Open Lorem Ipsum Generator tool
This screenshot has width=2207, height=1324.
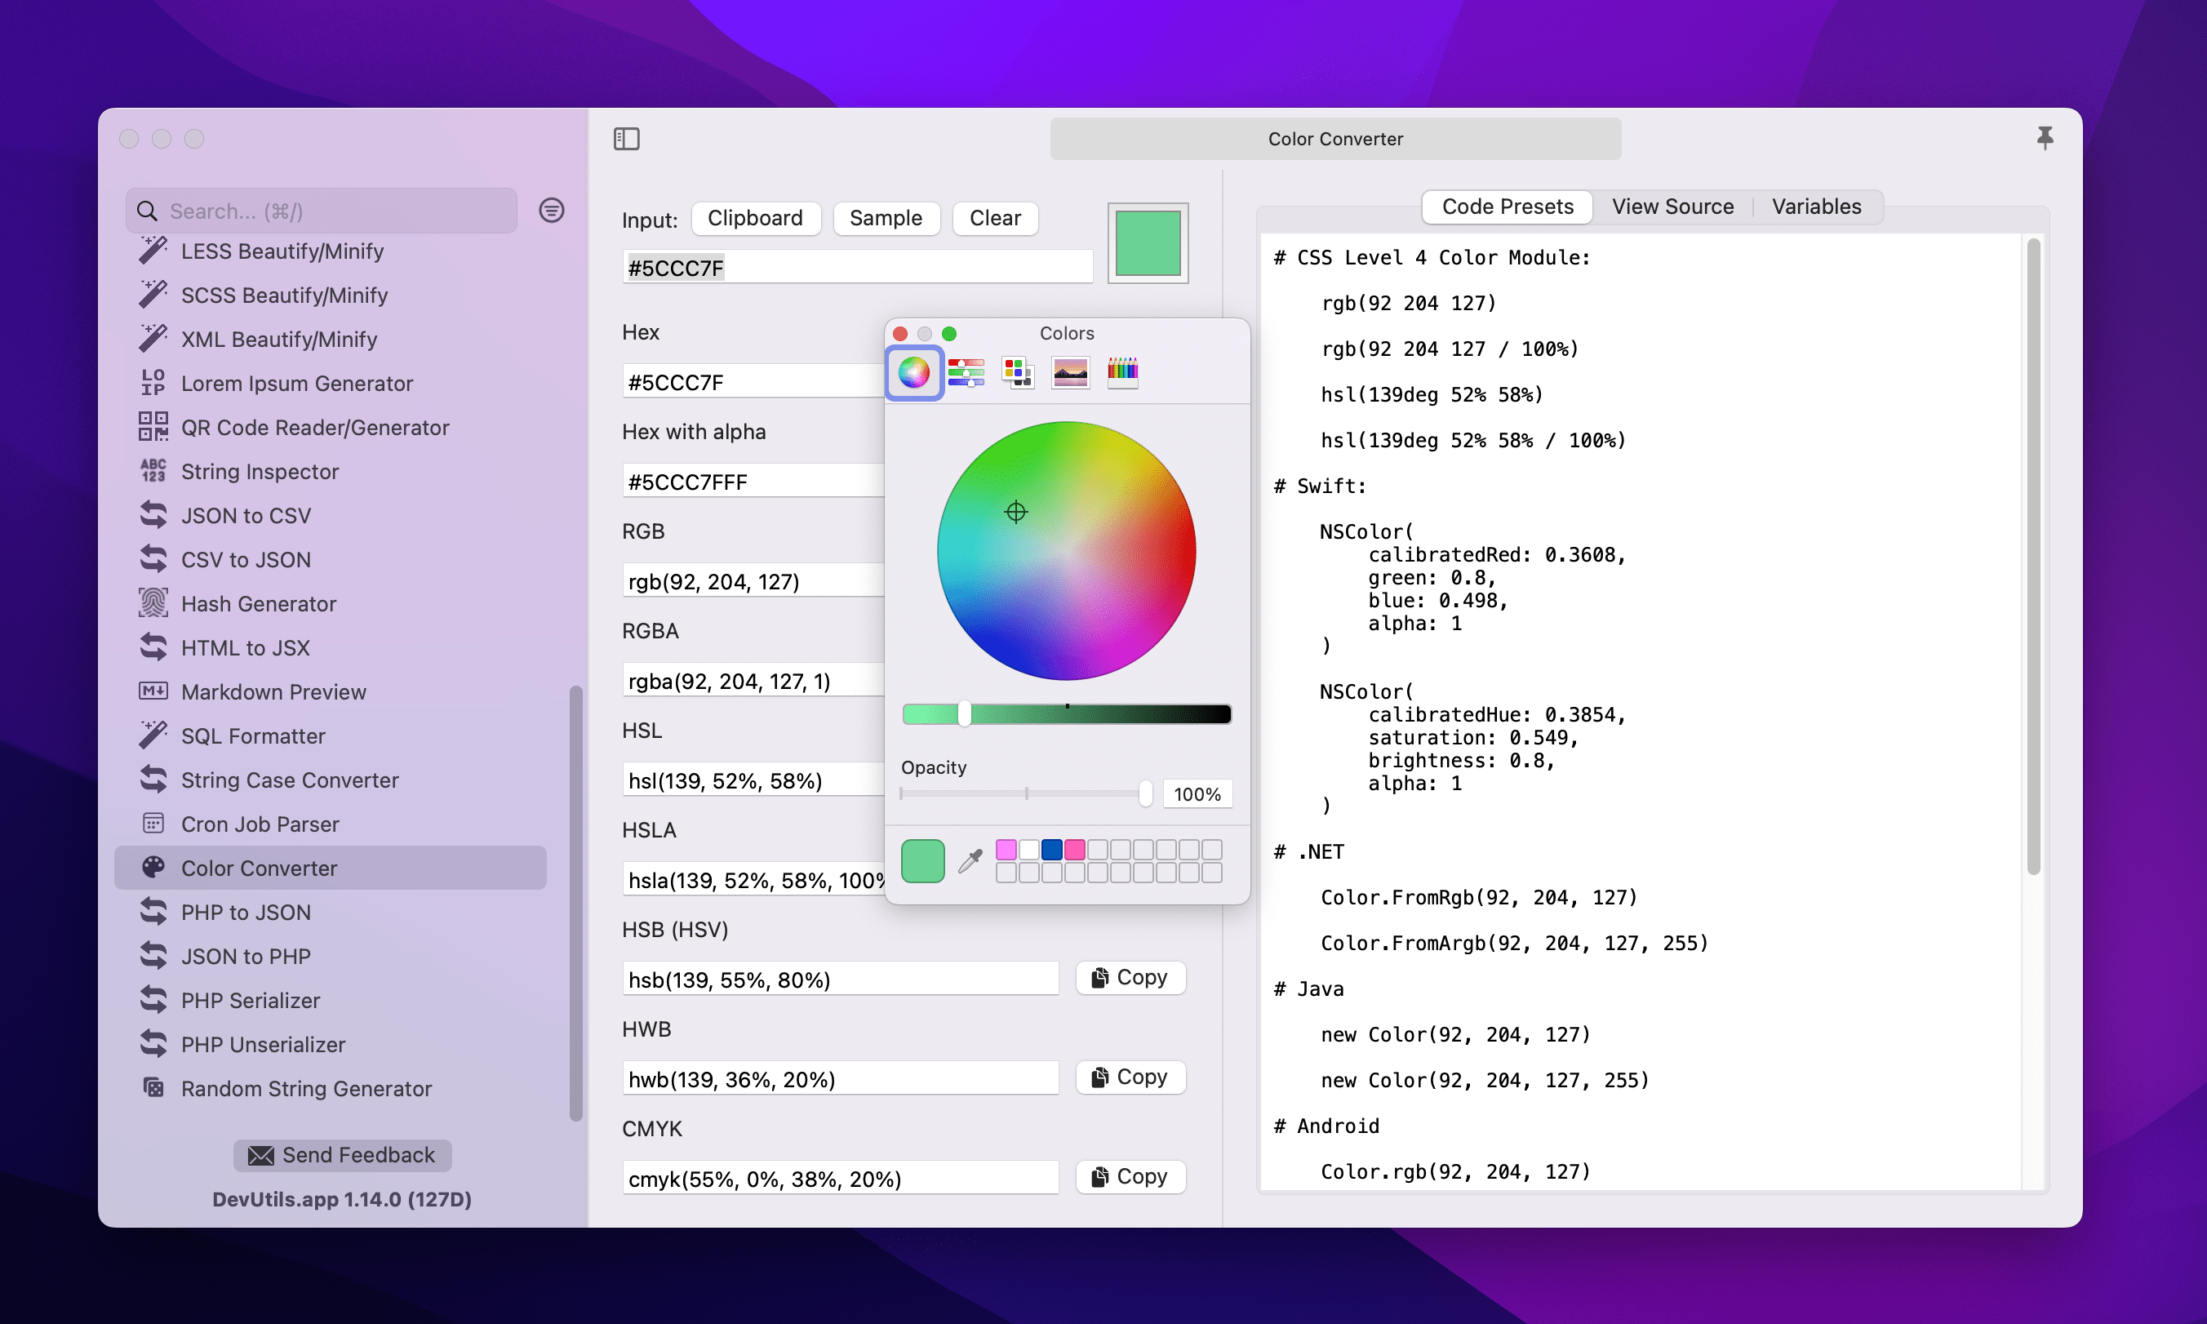pyautogui.click(x=330, y=384)
